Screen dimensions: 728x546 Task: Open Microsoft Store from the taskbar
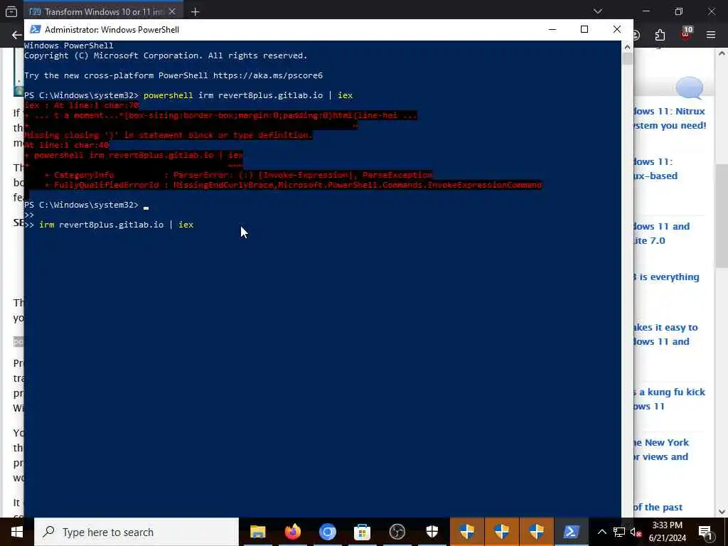pyautogui.click(x=362, y=532)
